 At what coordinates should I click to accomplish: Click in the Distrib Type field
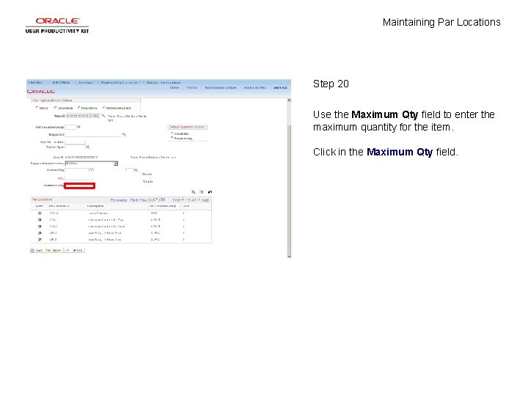[75, 147]
